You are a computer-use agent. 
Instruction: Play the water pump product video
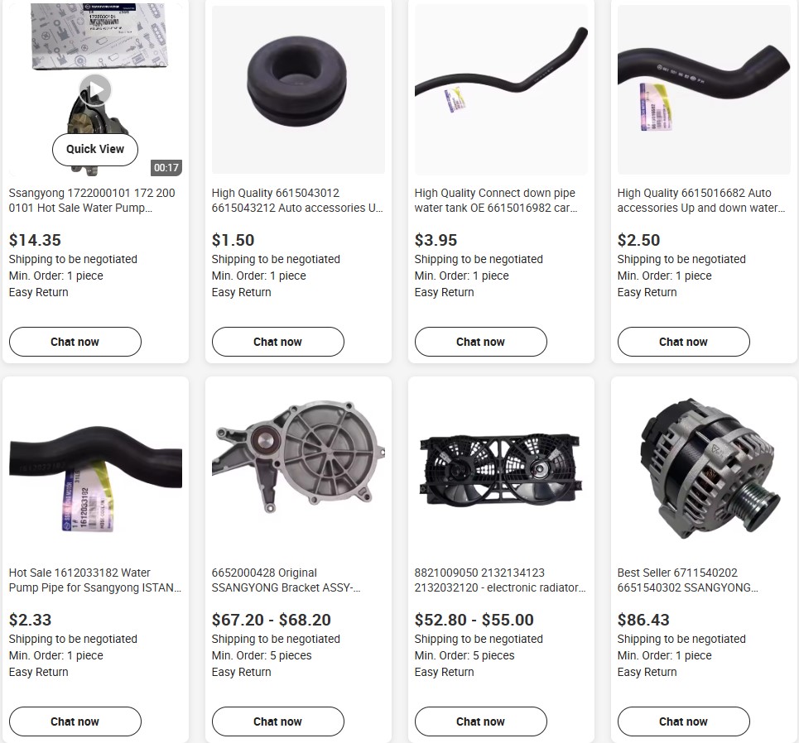96,90
